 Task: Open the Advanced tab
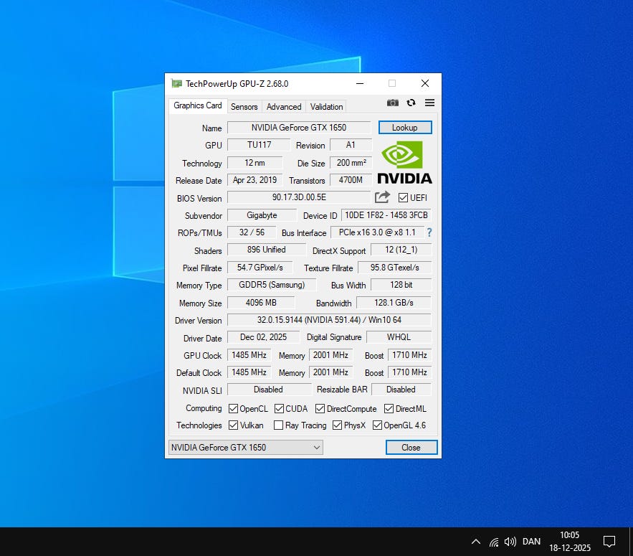click(284, 107)
